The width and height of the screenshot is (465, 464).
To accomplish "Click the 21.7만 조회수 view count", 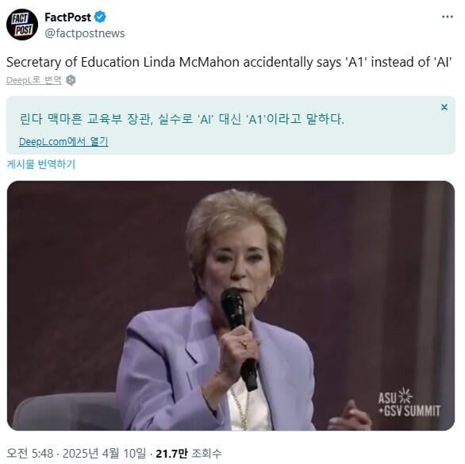I will [x=189, y=454].
